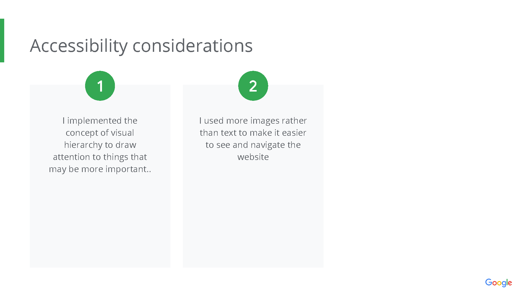Viewport: 527px width, 296px height.
Task: Click the word considerations in the title
Action: tap(193, 46)
